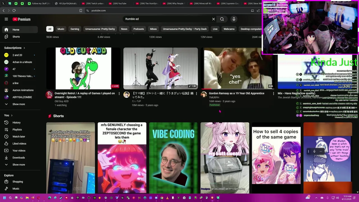Screen dimensions: 359x202
Task: Open Gordon Ramsay as 19 Year Old Apprentice title
Action: click(x=236, y=93)
